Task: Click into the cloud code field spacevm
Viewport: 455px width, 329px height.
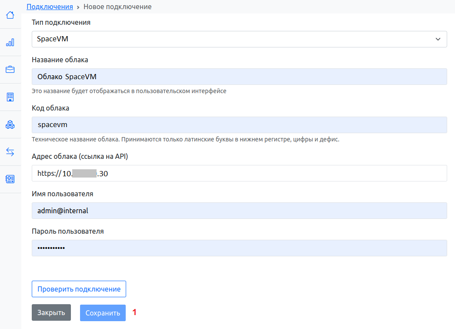Action: coord(239,125)
